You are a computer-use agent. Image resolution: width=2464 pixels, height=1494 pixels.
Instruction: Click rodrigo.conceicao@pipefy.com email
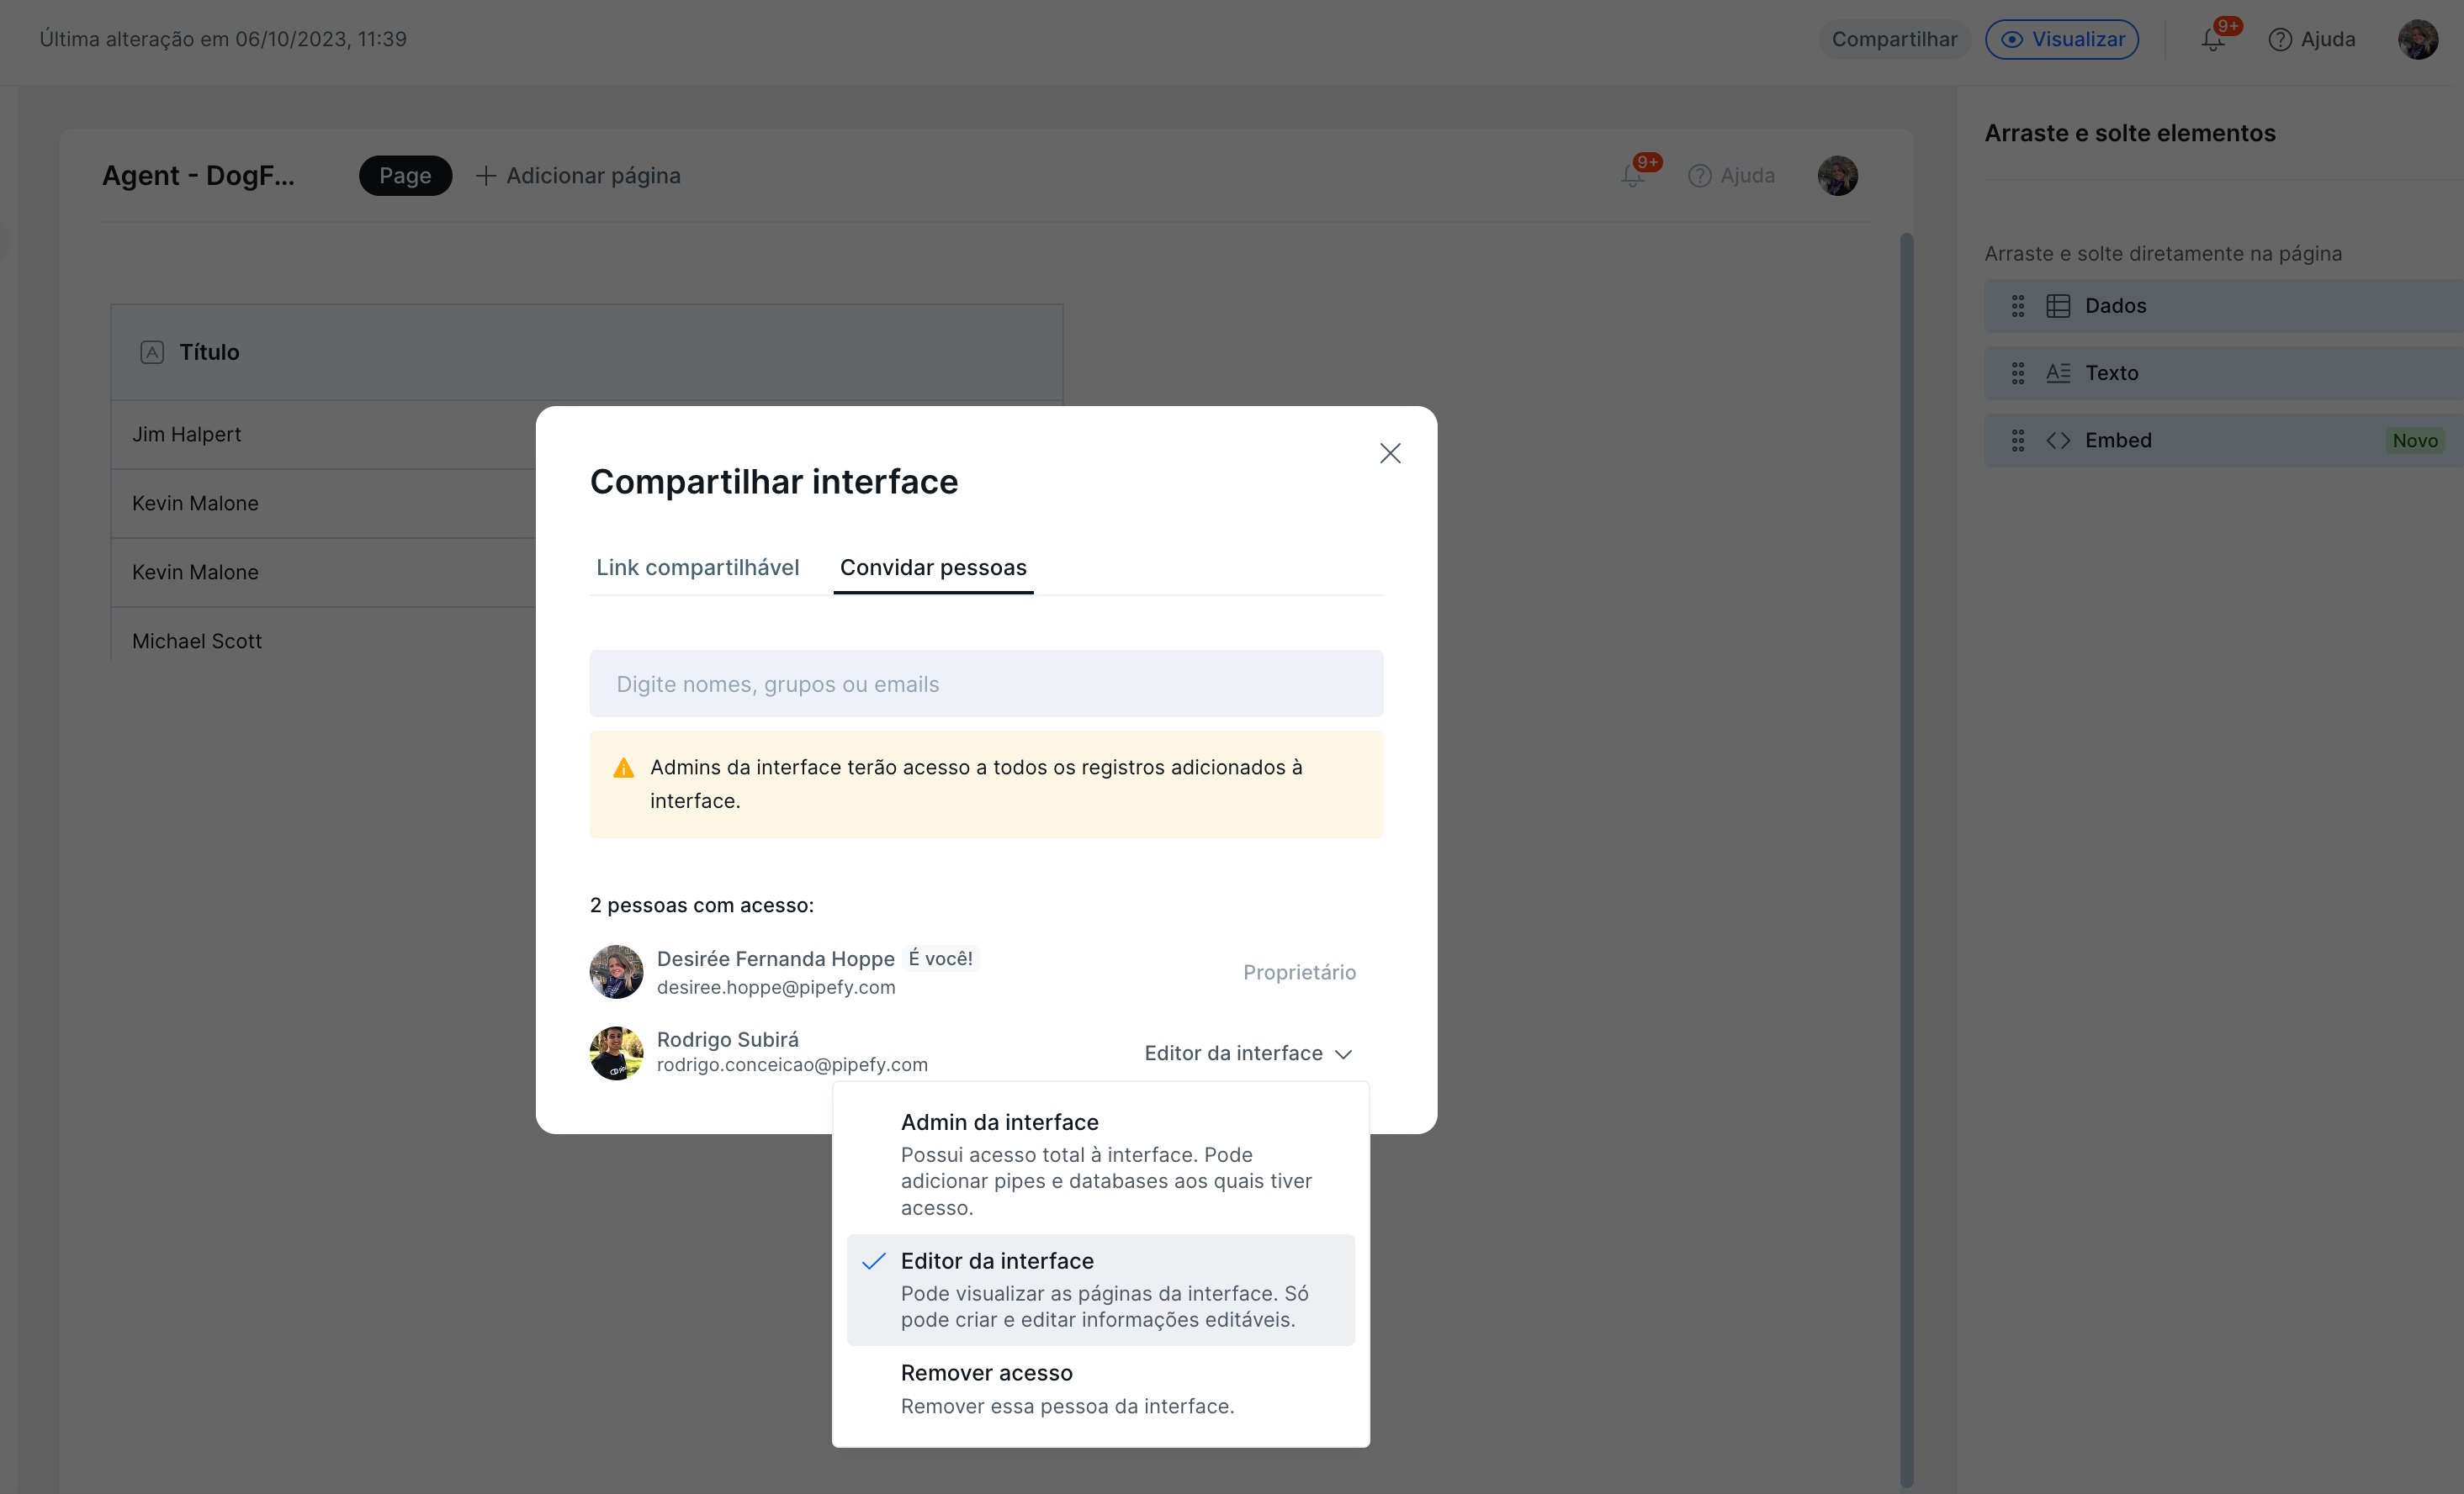[792, 1064]
